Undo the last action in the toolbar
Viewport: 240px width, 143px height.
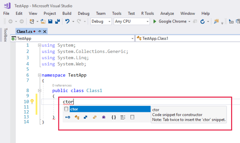[x=67, y=21]
